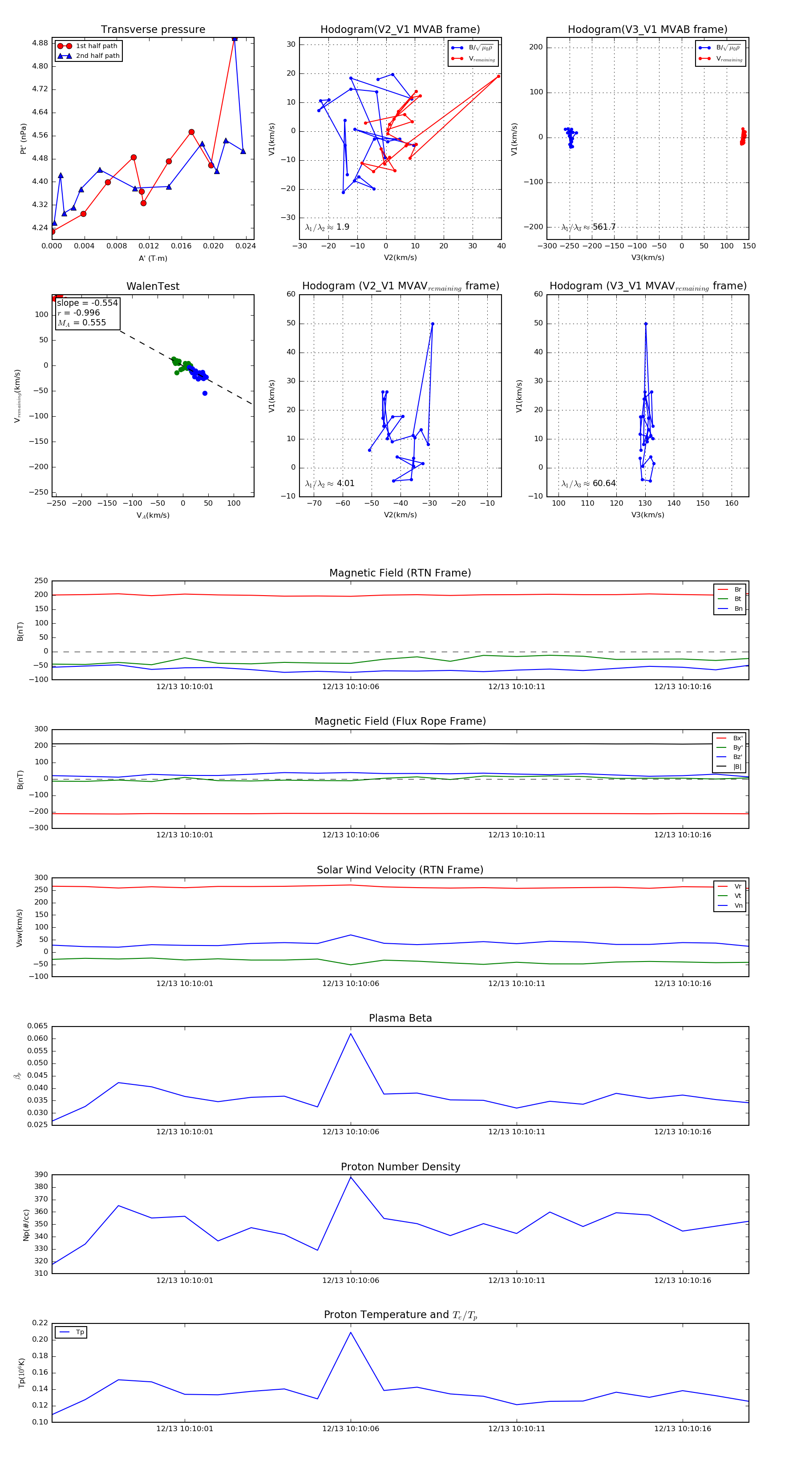Image resolution: width=801 pixels, height=1469 pixels.
Task: Click the 'Magnetic Field (Flux Rope Frame)' title
Action: pos(400,722)
